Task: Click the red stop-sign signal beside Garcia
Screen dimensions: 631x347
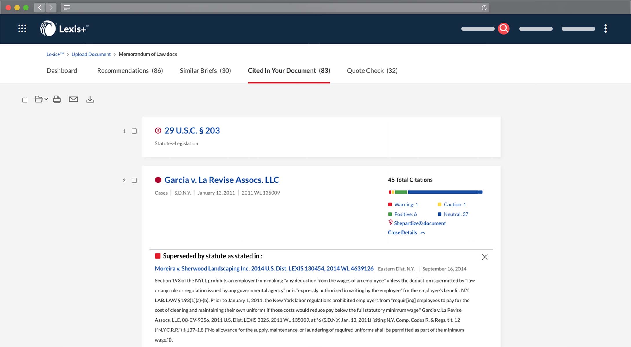Action: click(158, 180)
